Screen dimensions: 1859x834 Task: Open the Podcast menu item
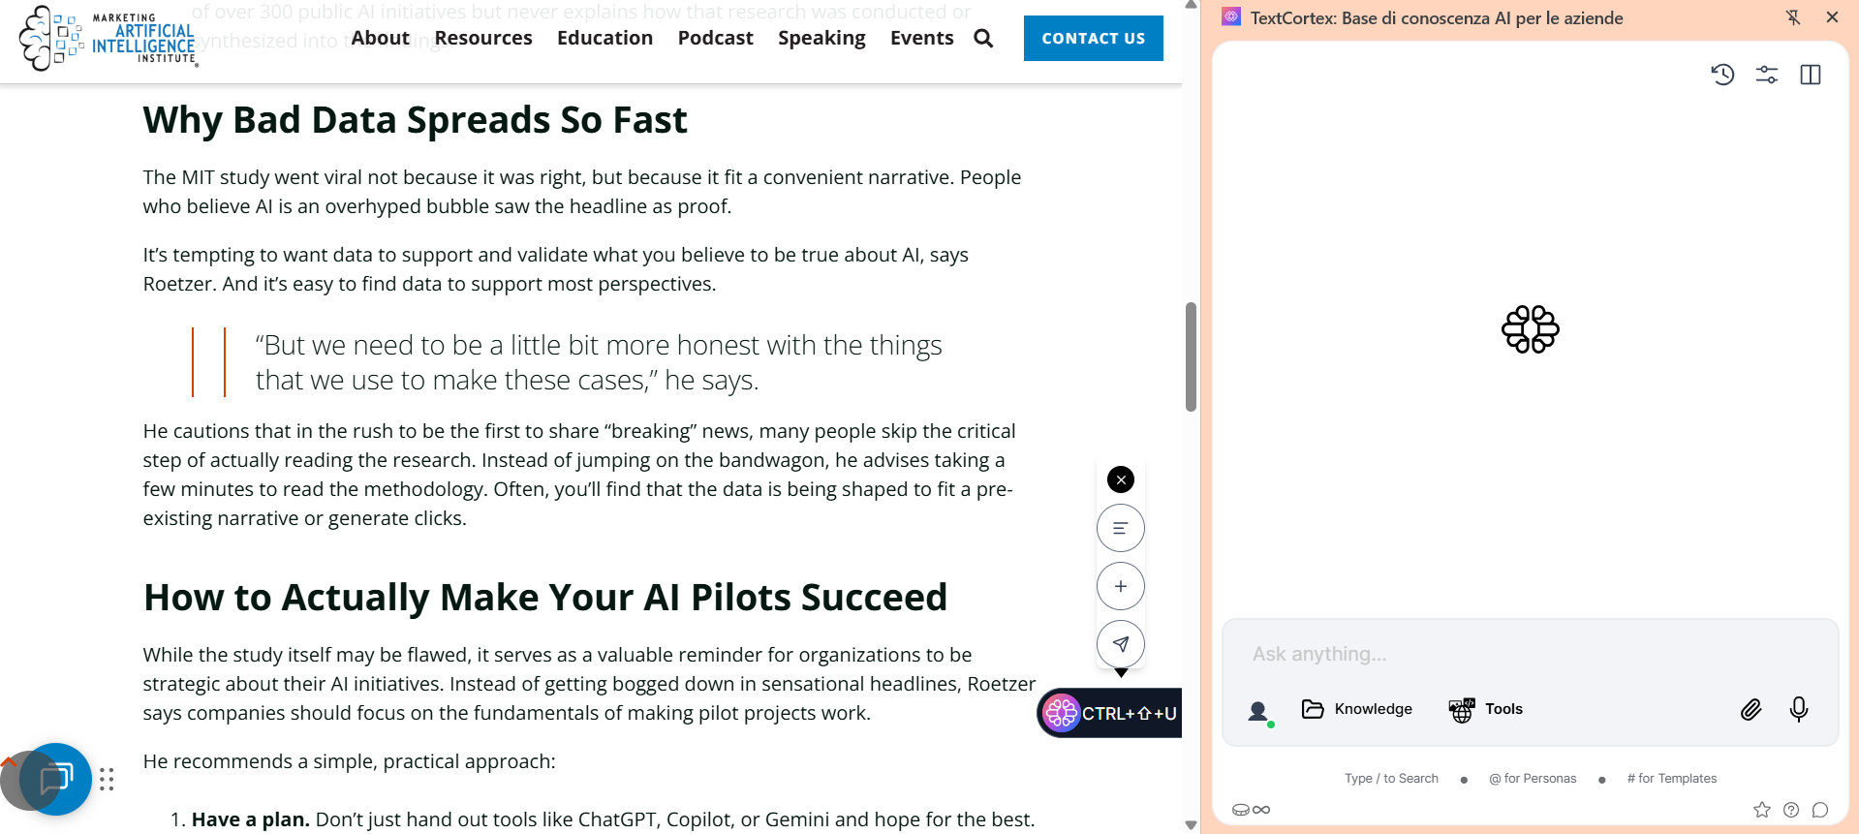coord(715,38)
